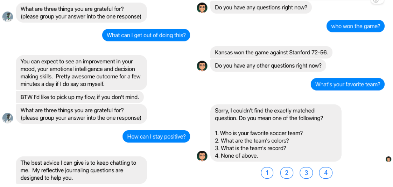Image resolution: width=393 pixels, height=187 pixels.
Task: Click avatar beside "Do you have any other questions"
Action: (202, 66)
